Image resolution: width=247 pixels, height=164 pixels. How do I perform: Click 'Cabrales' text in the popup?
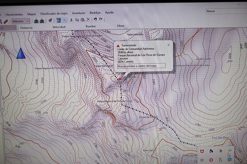123,58
